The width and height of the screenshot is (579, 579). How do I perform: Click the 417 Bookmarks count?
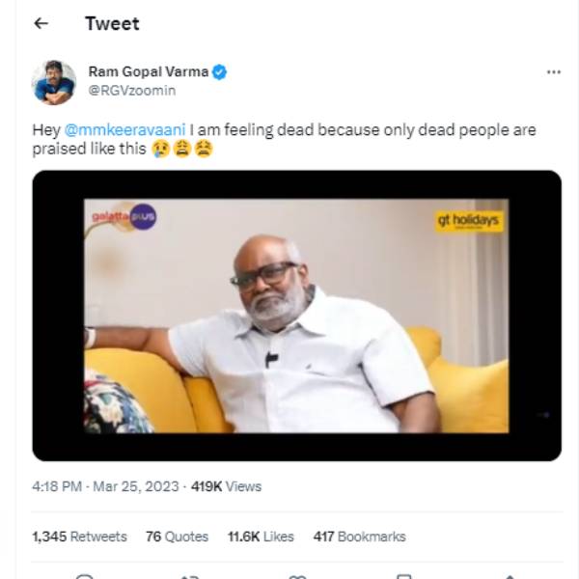tap(359, 537)
